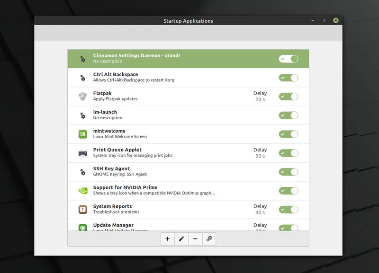Select the Print Queue Applet title

pos(117,150)
